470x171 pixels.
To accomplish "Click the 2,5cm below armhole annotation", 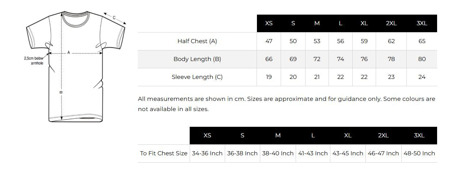I will click(34, 61).
